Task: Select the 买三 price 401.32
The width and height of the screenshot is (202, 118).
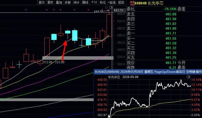Action: 171,48
